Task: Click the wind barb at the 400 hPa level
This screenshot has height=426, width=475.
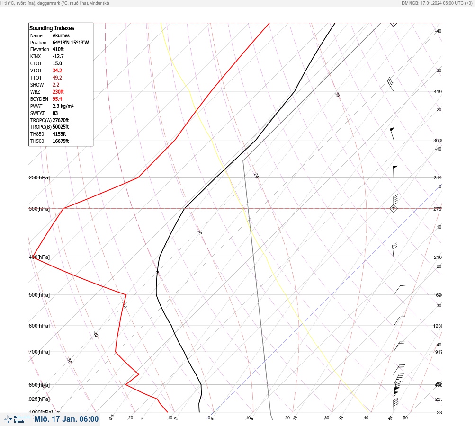Action: click(394, 250)
